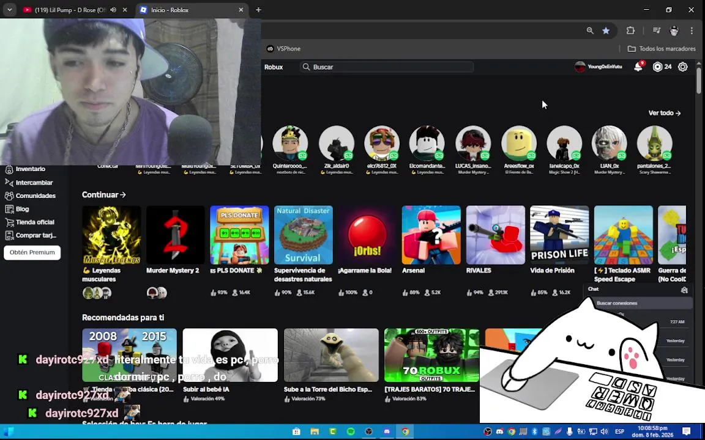The width and height of the screenshot is (705, 440).
Task: Open the YoungOxEnYutu profile menu
Action: coord(599,67)
